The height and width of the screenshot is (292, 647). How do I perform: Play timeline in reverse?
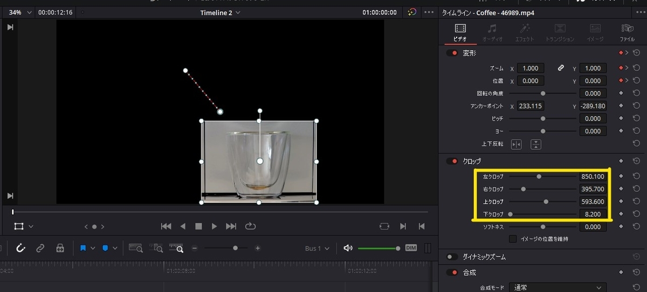pos(183,226)
